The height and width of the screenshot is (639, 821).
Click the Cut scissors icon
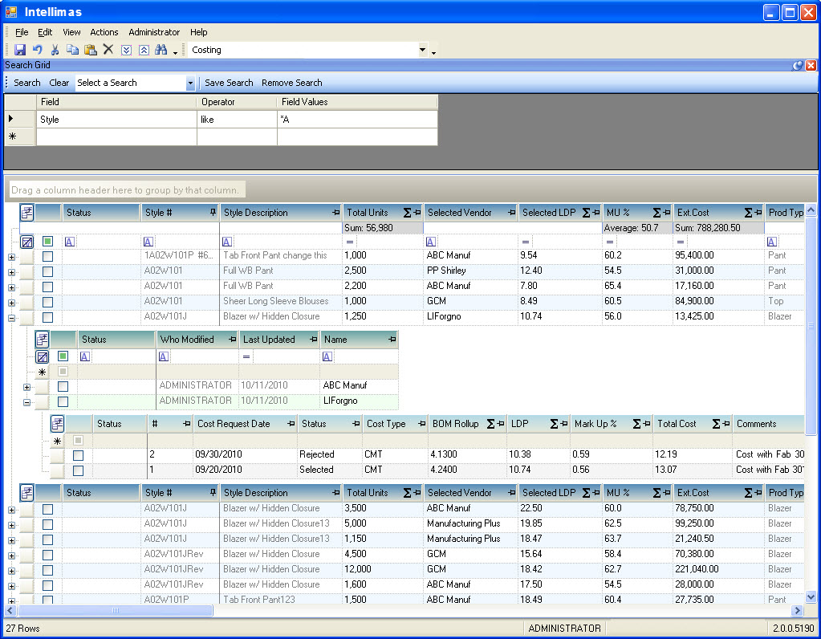pos(55,50)
